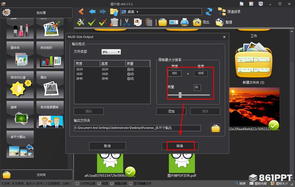Create new folder with yellow folder toolbar icon
This screenshot has width=295, height=187.
click(163, 22)
